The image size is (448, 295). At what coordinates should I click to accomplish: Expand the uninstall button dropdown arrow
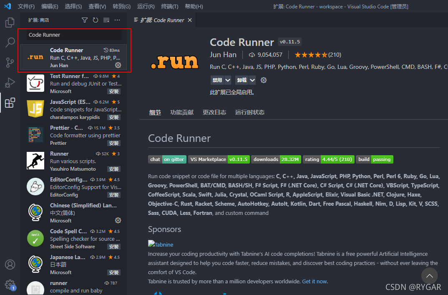point(252,80)
